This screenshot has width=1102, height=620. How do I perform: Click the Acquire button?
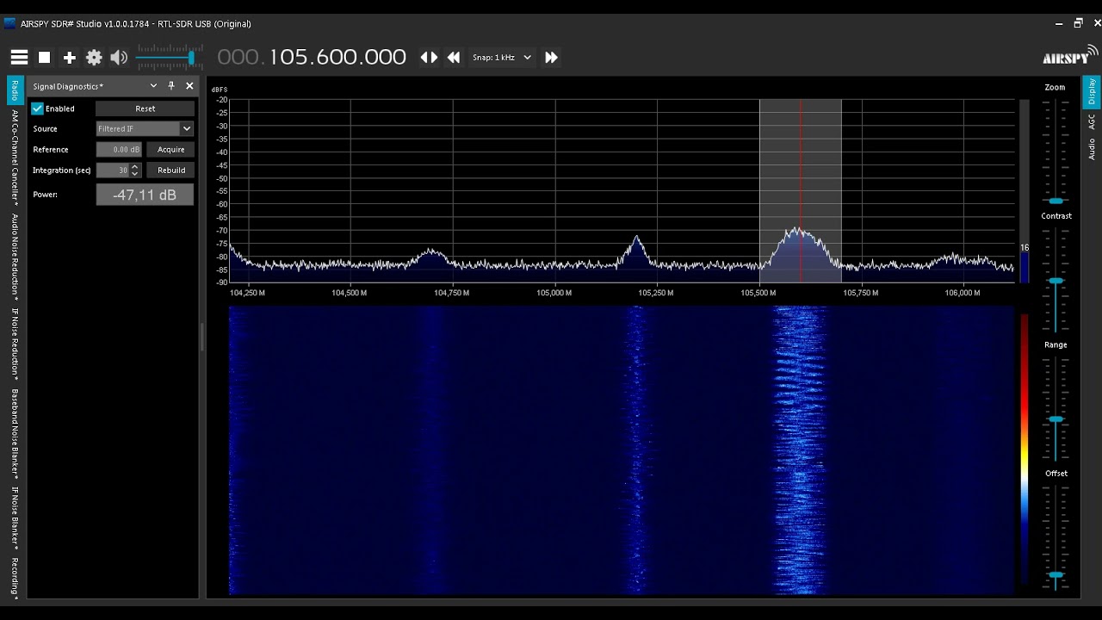[170, 149]
